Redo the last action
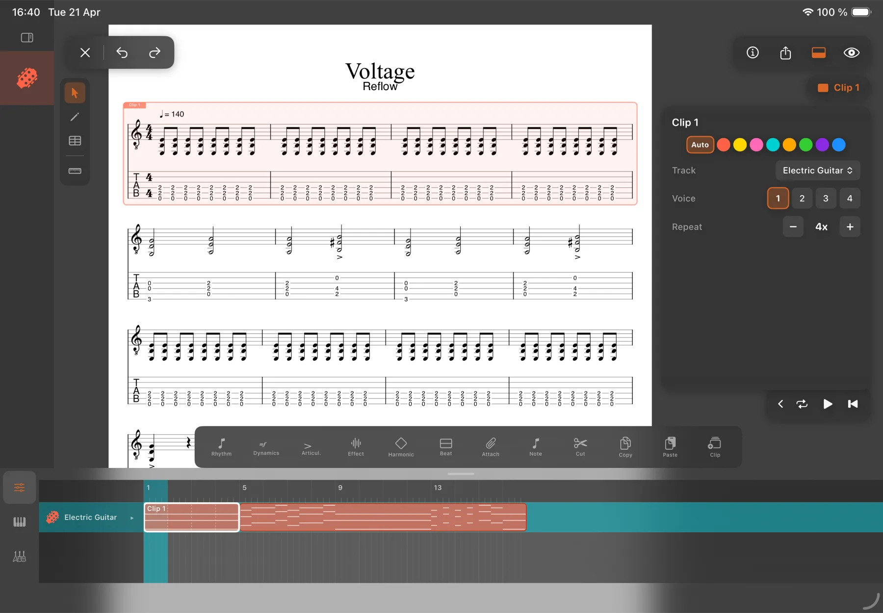The image size is (883, 613). [x=155, y=52]
